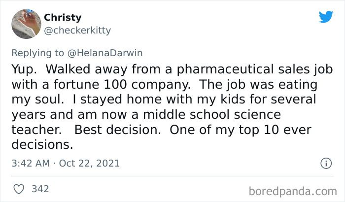Open Christy's profile avatar picture

26,24
